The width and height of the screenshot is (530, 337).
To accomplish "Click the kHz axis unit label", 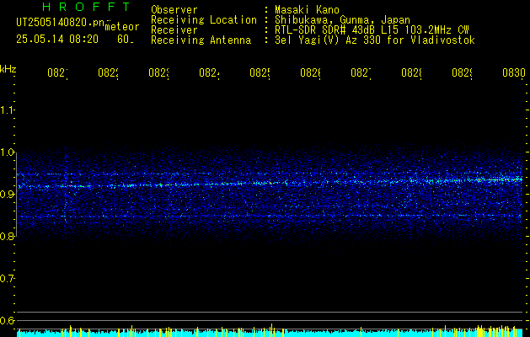I will click(x=8, y=68).
